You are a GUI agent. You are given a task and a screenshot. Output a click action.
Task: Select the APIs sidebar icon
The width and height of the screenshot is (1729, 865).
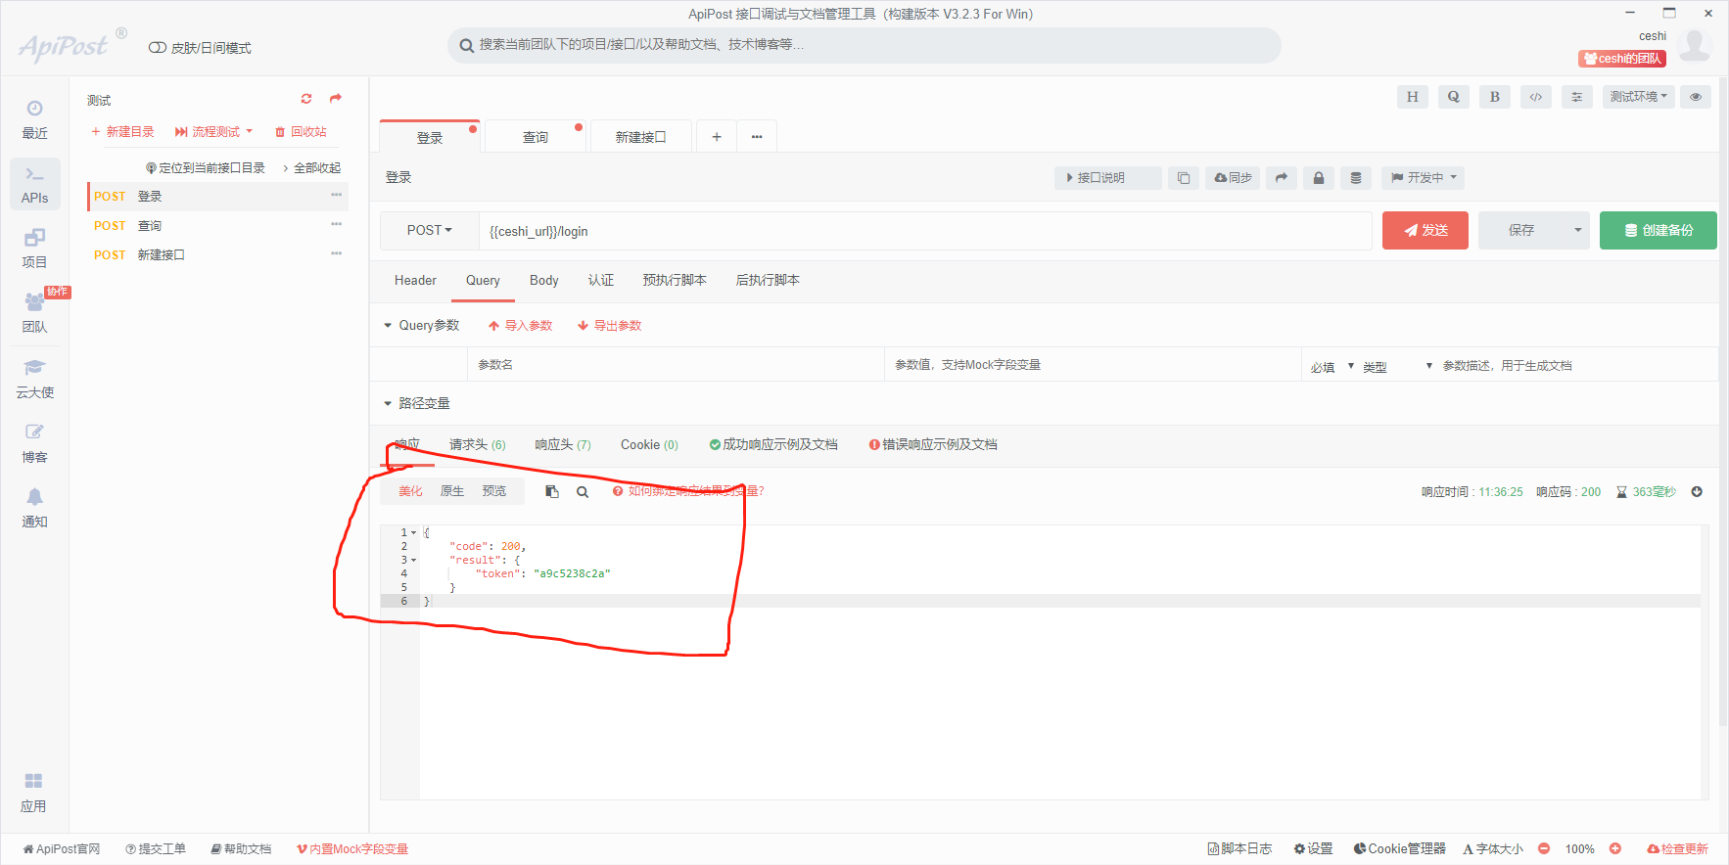[34, 184]
